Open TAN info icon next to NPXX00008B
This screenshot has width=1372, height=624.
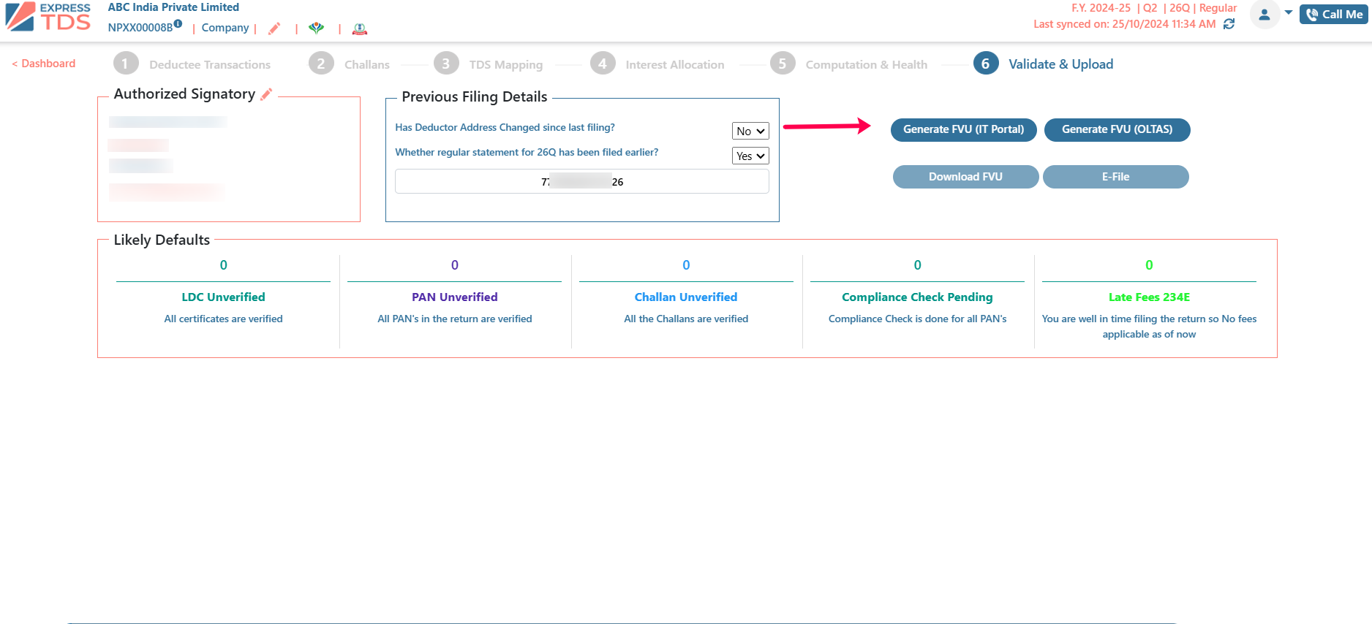pyautogui.click(x=178, y=23)
